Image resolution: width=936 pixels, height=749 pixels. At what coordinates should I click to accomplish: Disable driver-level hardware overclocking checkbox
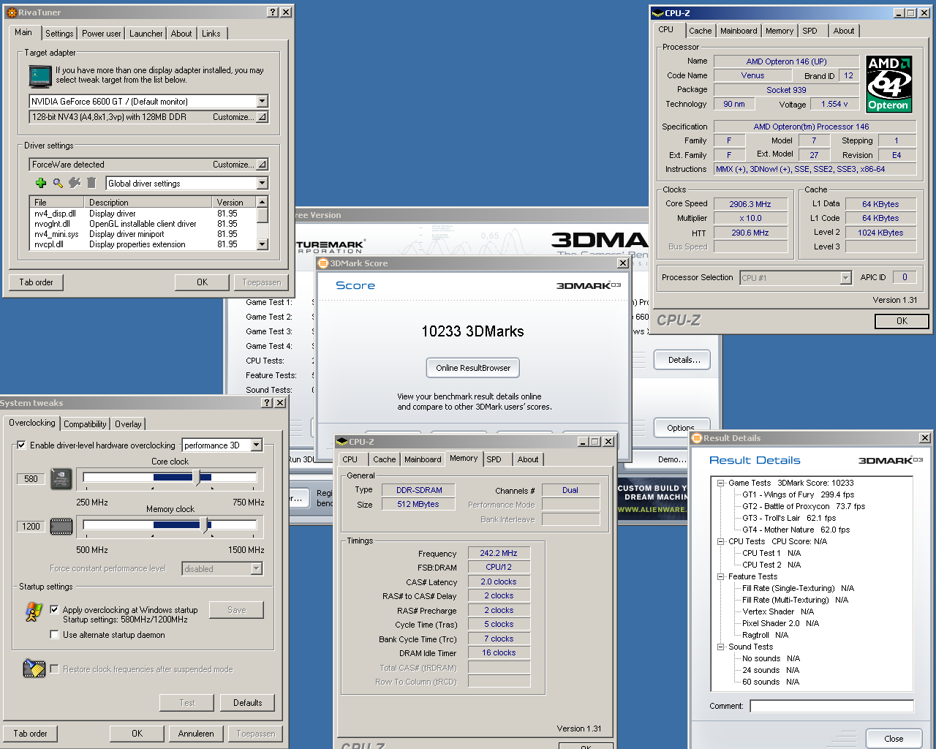point(22,445)
